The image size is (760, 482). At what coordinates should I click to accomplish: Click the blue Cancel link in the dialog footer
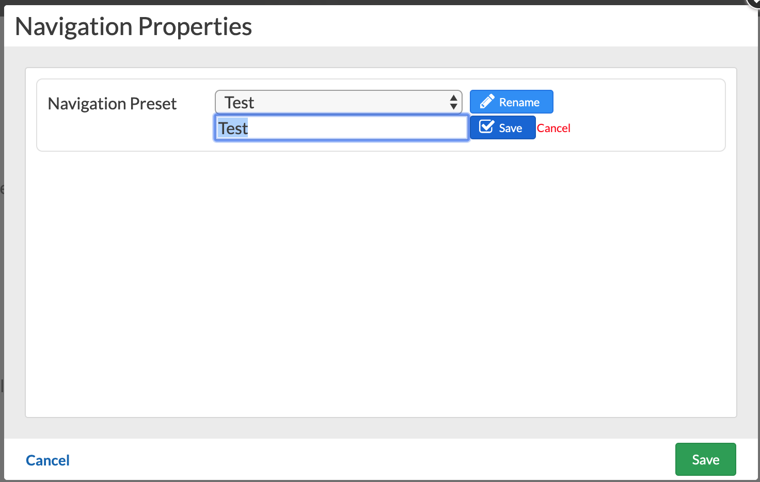[47, 460]
